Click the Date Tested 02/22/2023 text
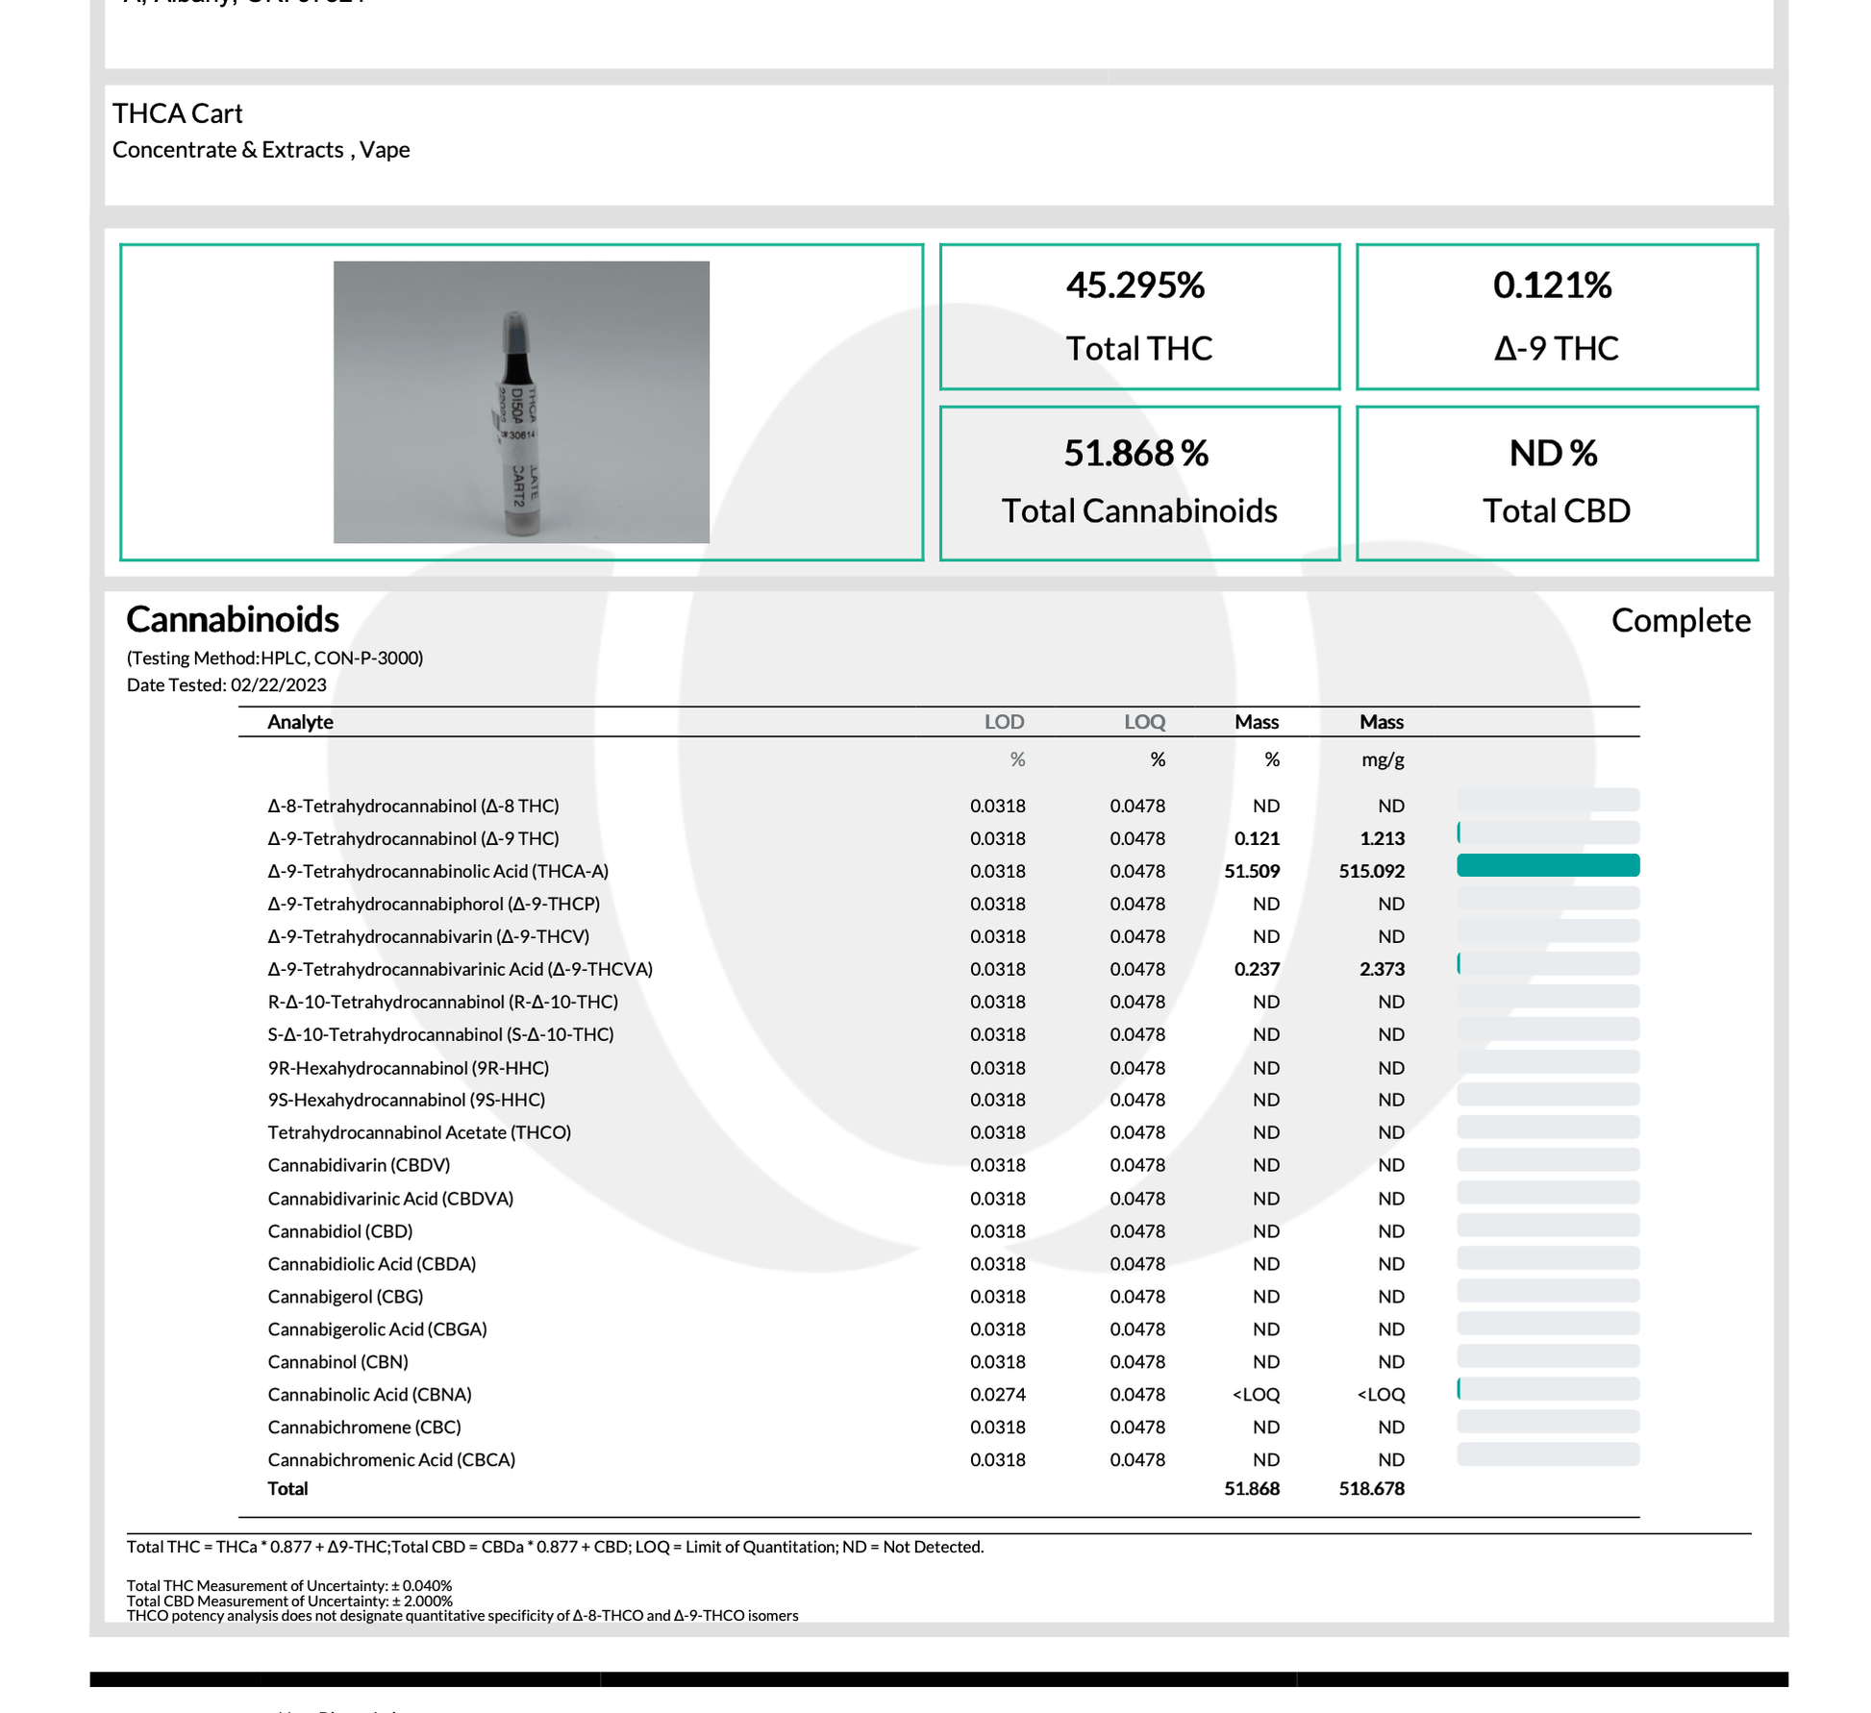1871x1713 pixels. click(227, 684)
